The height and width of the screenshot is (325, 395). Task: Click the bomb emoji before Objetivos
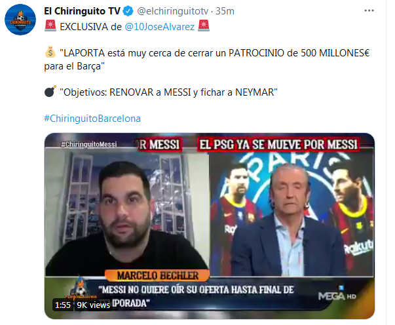coord(50,91)
